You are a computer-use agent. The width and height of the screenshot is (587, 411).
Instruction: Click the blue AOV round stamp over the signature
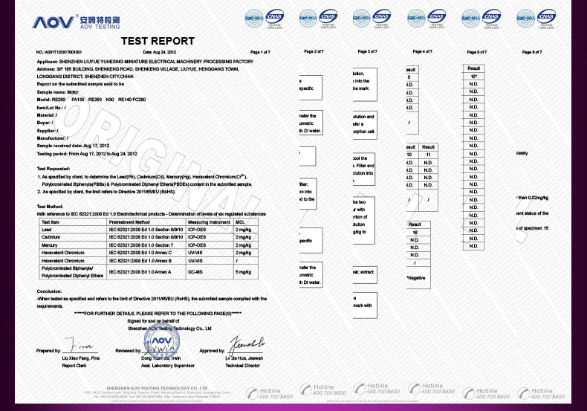(162, 342)
